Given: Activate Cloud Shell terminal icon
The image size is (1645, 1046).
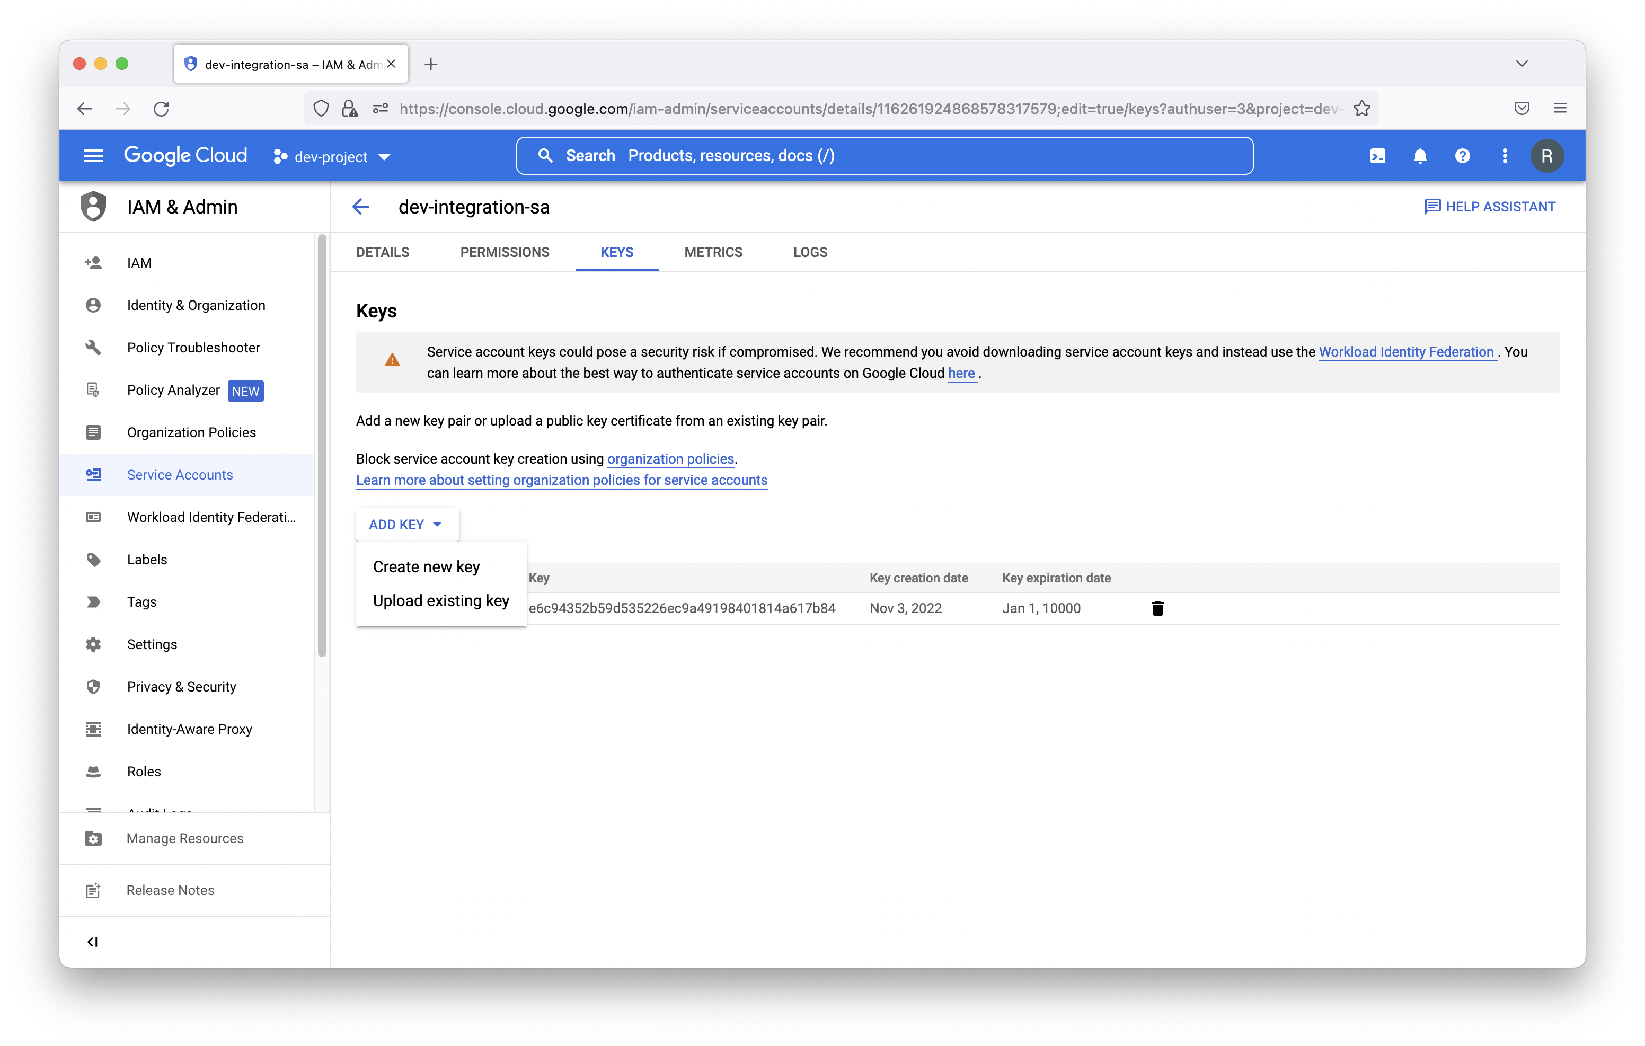Looking at the screenshot, I should click(x=1377, y=156).
